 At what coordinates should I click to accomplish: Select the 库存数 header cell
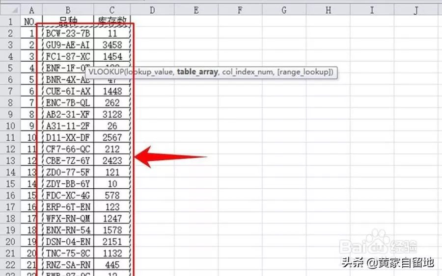112,22
